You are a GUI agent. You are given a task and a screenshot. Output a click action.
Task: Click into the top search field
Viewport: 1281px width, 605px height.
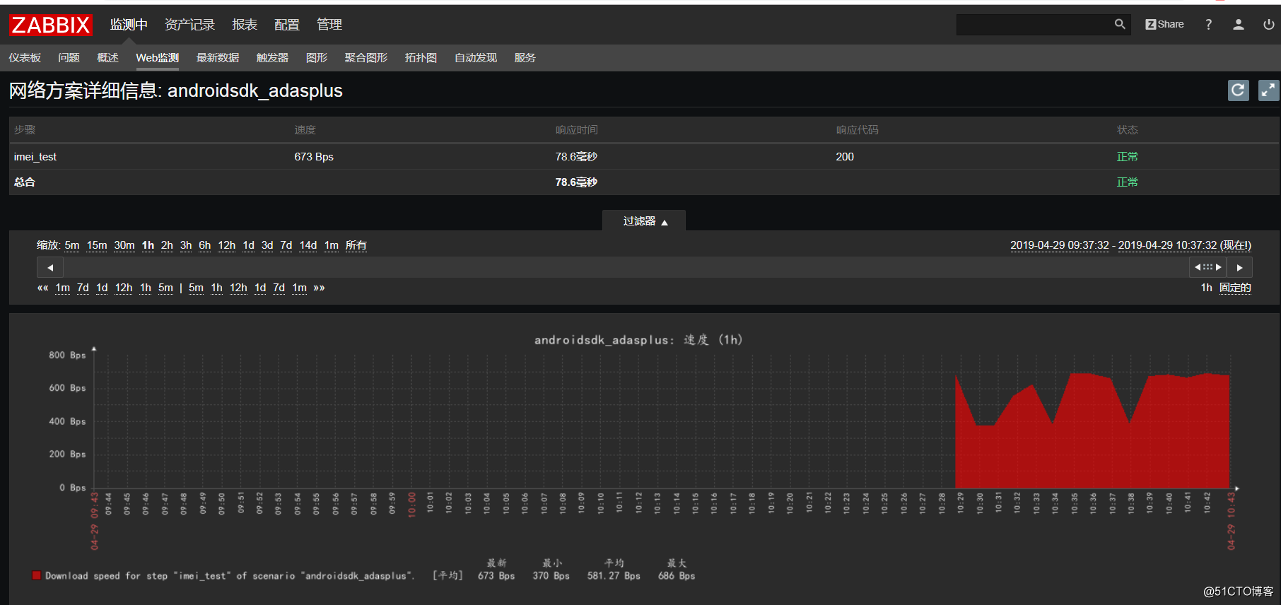coord(1034,25)
